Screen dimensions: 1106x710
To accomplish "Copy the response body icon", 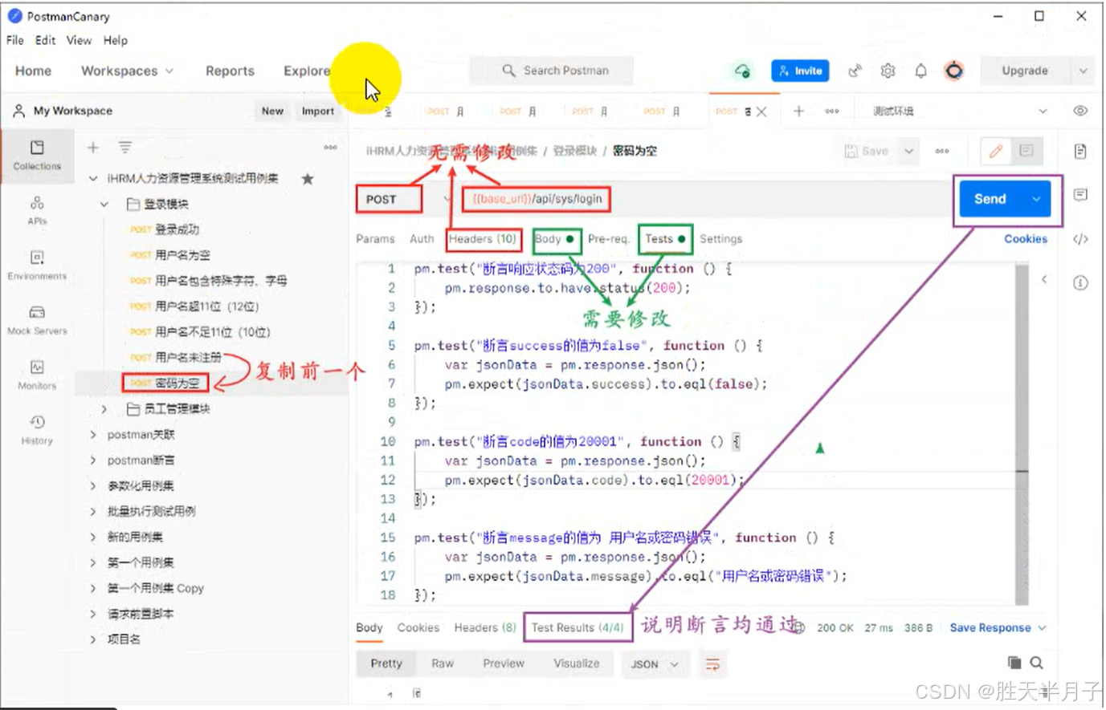I will pos(1014,663).
